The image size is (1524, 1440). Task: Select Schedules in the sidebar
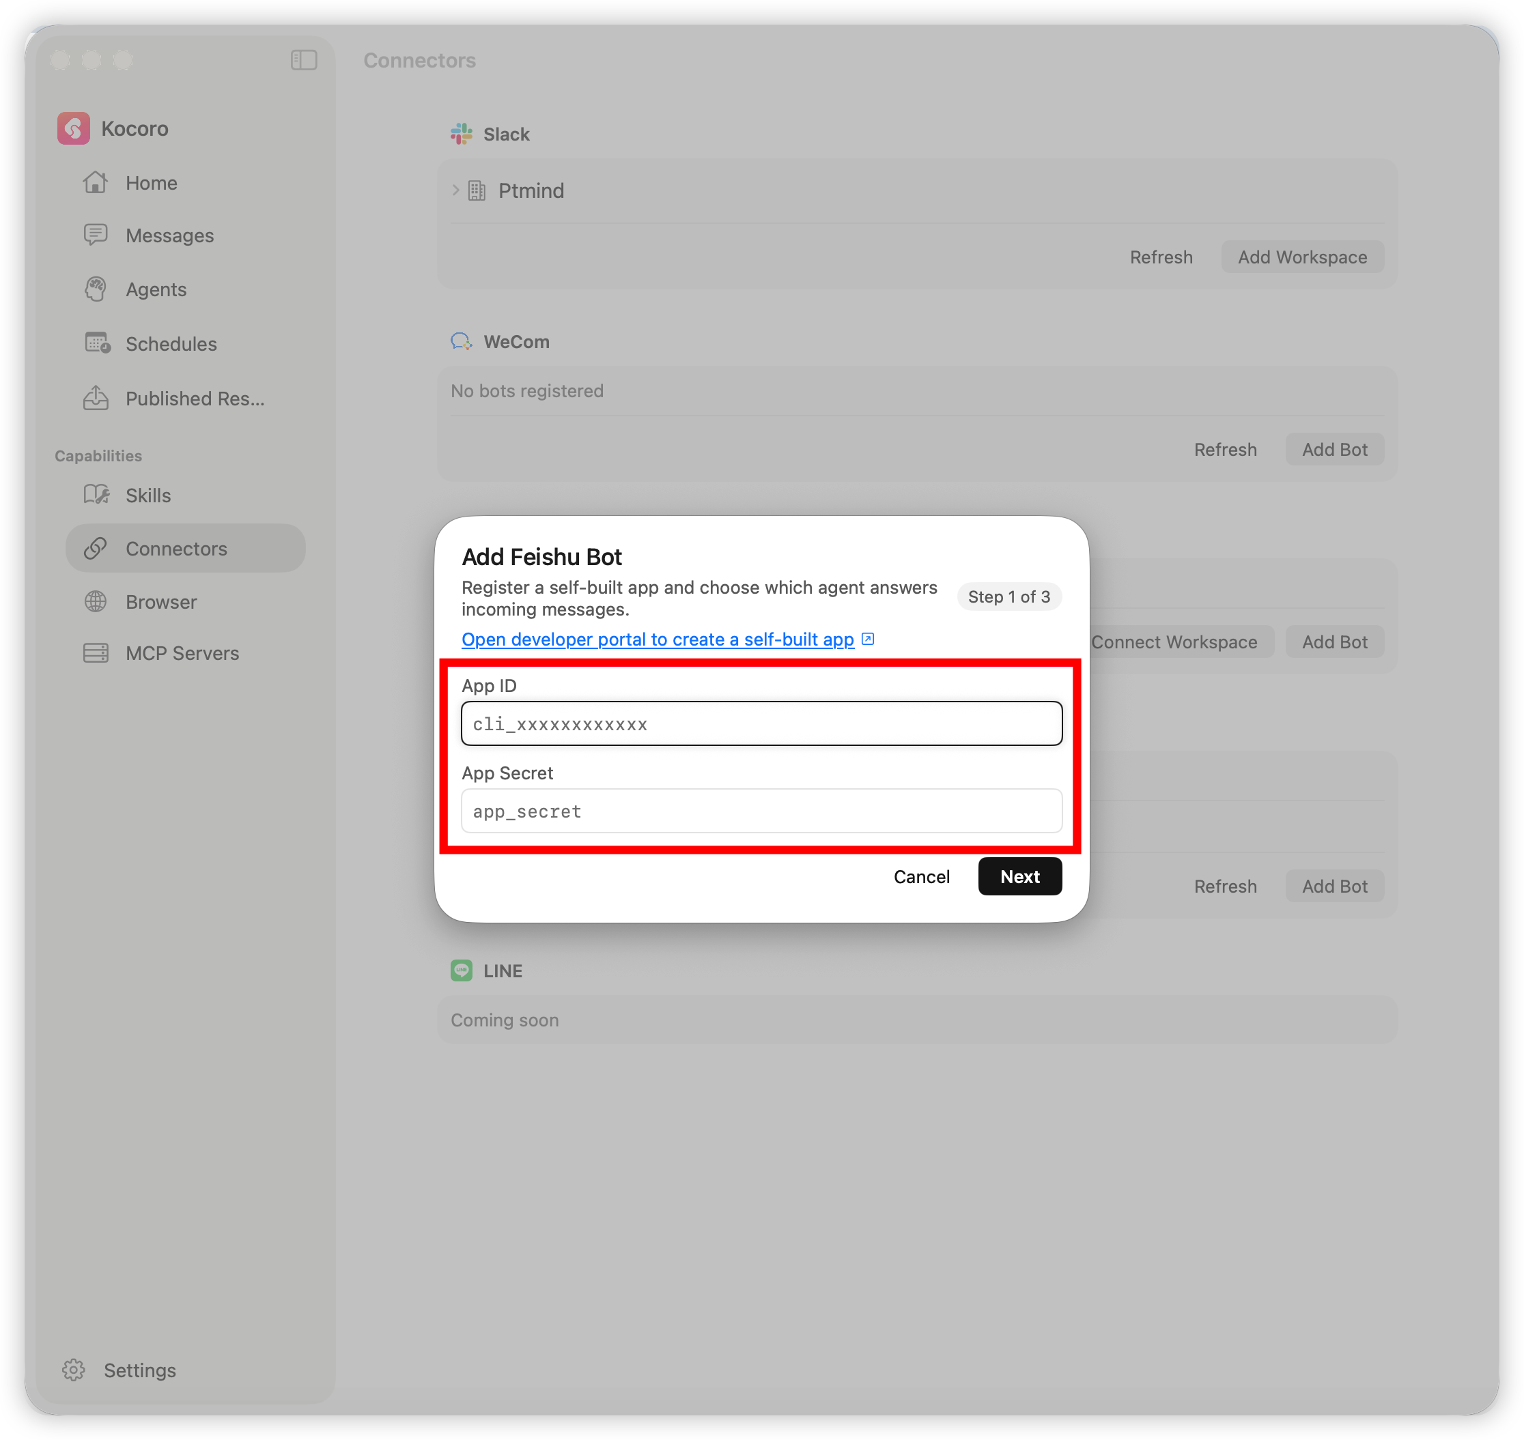[x=186, y=344]
